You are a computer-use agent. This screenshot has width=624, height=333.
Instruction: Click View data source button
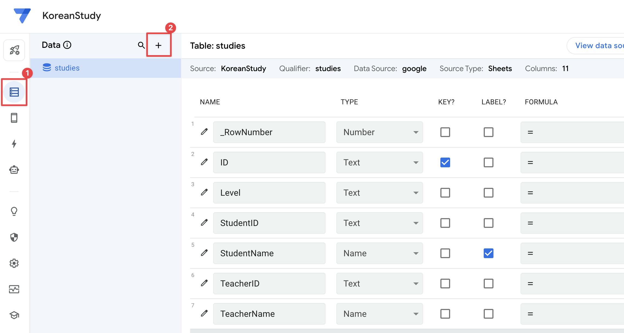point(599,46)
